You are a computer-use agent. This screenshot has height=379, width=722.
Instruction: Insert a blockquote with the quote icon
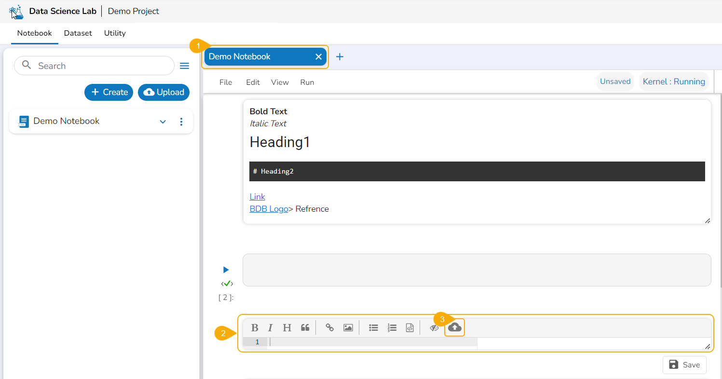coord(305,328)
